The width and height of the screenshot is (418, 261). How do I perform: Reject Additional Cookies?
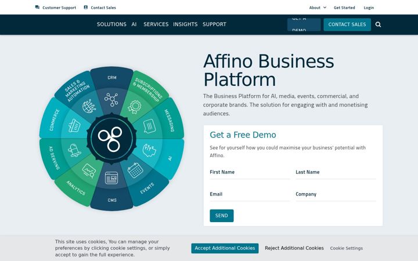click(x=294, y=248)
